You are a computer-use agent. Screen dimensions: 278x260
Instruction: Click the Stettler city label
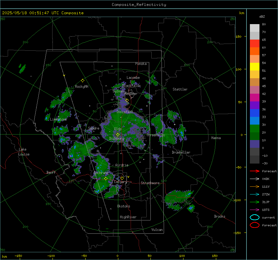(180, 89)
